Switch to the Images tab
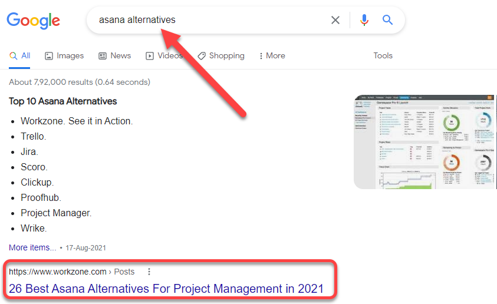This screenshot has height=304, width=497. point(64,56)
